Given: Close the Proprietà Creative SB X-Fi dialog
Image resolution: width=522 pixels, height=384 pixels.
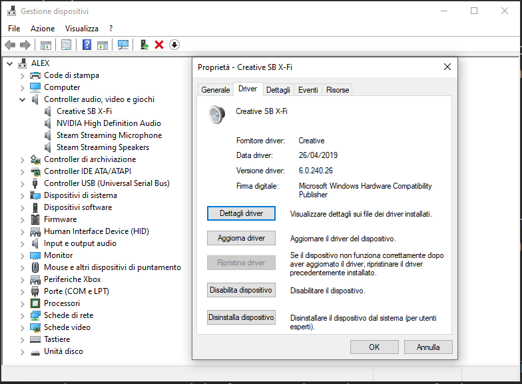Looking at the screenshot, I should coord(447,67).
